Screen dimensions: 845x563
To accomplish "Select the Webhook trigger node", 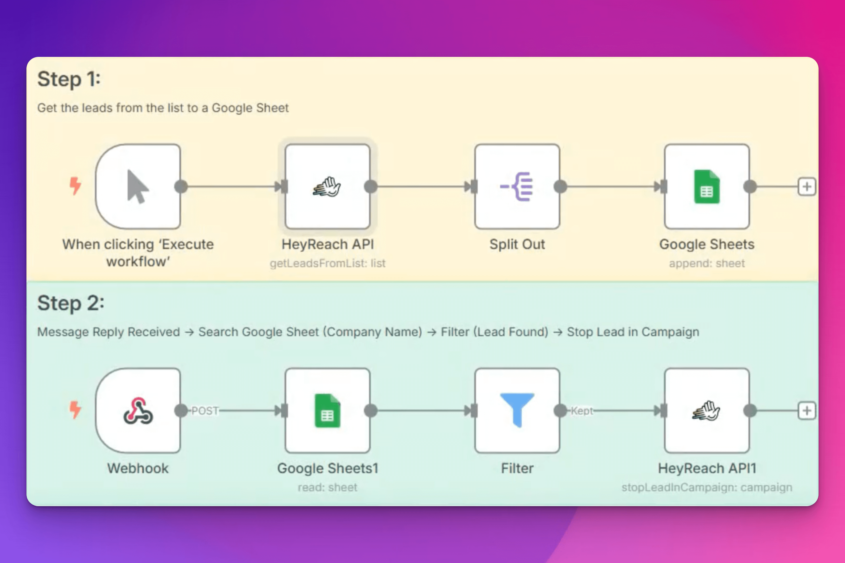I will (138, 410).
